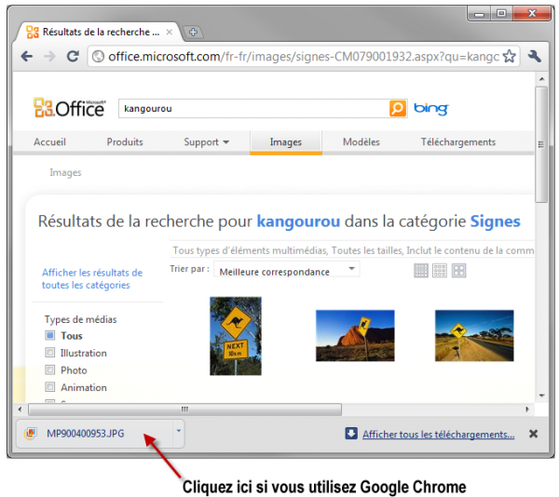Click the download arrow icon in the downloads bar
The height and width of the screenshot is (497, 559).
351,434
